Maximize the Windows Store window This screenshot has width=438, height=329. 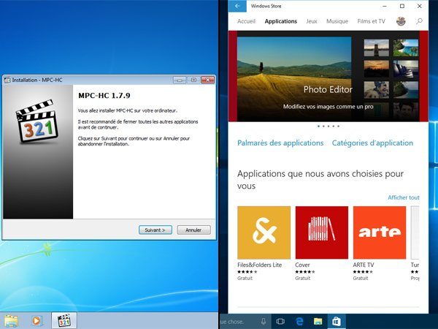(x=402, y=6)
